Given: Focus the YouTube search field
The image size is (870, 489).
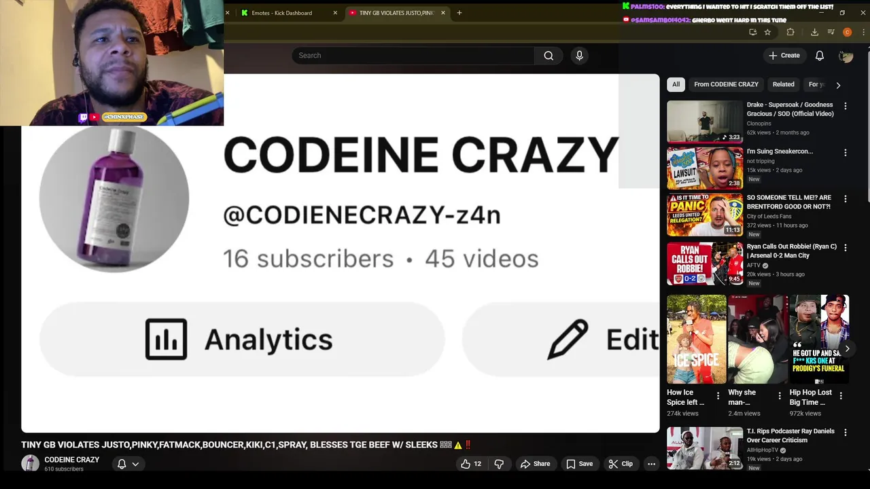Looking at the screenshot, I should click(413, 56).
